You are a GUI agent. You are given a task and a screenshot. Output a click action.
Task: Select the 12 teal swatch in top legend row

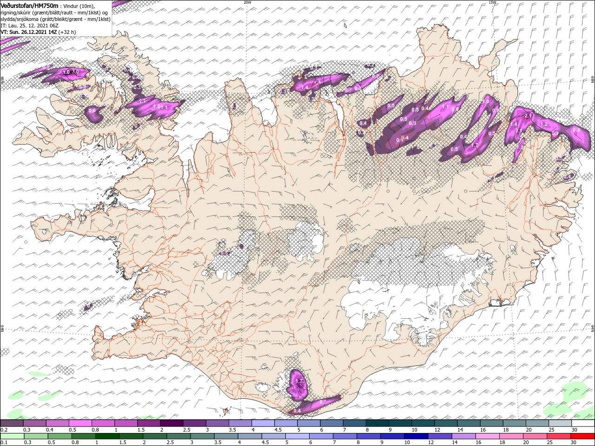click(x=446, y=423)
